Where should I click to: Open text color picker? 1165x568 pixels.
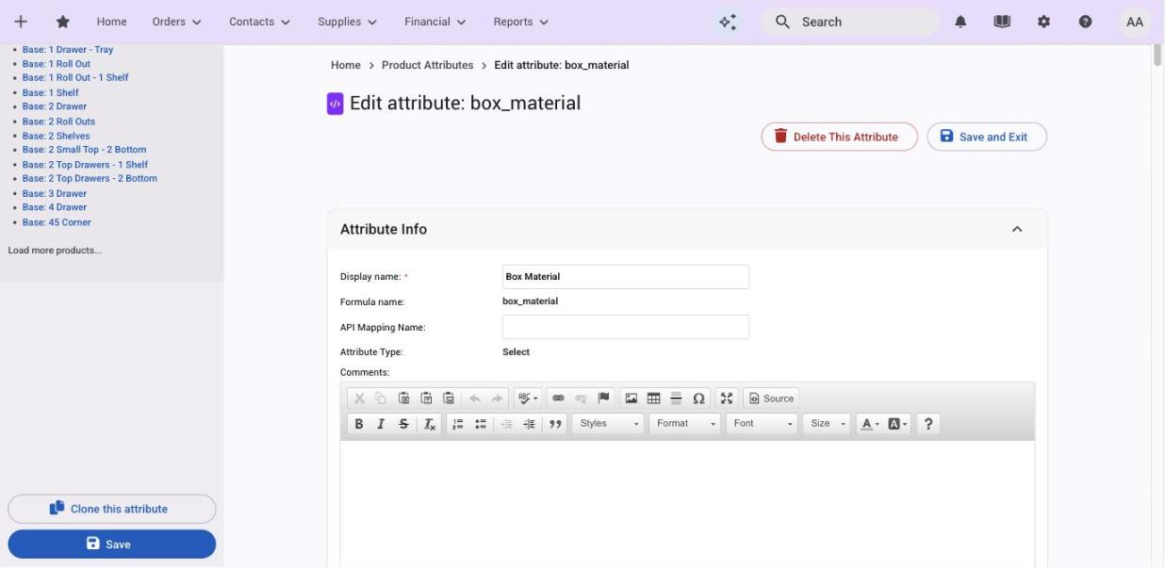click(869, 424)
